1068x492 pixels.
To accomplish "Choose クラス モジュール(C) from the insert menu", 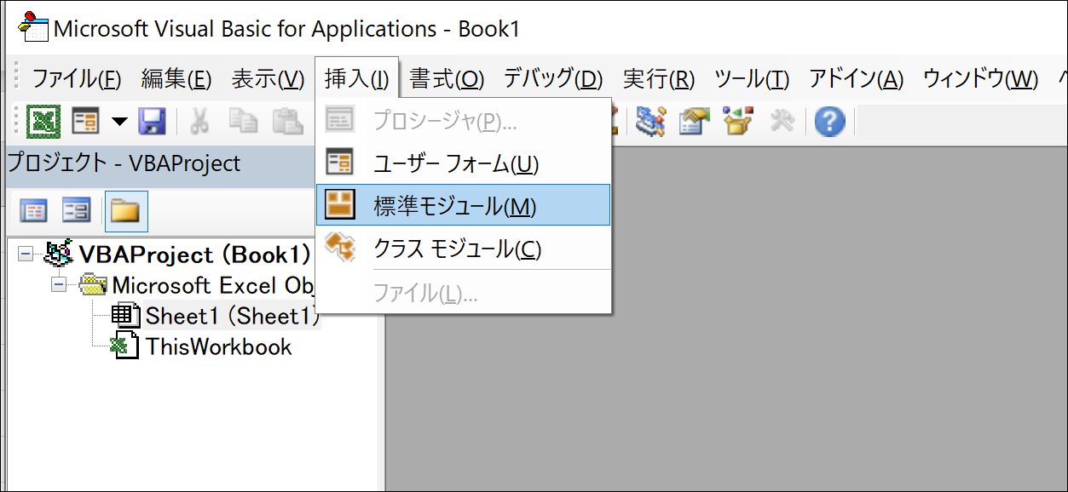I will pyautogui.click(x=464, y=249).
